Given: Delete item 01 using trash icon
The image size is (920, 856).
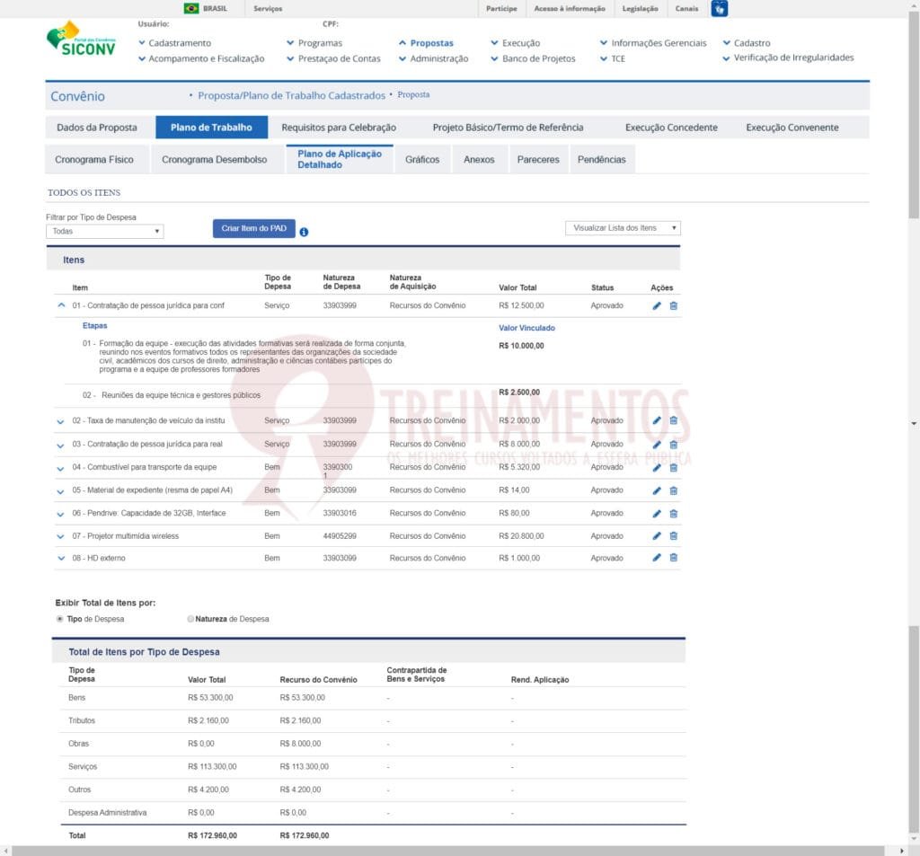Looking at the screenshot, I should click(674, 306).
